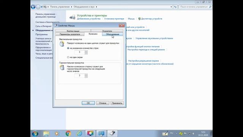Viewport: 243px width, 137px height.
Task: Switch to the 'Кнопки мыши' tab
Action: pos(73,31)
